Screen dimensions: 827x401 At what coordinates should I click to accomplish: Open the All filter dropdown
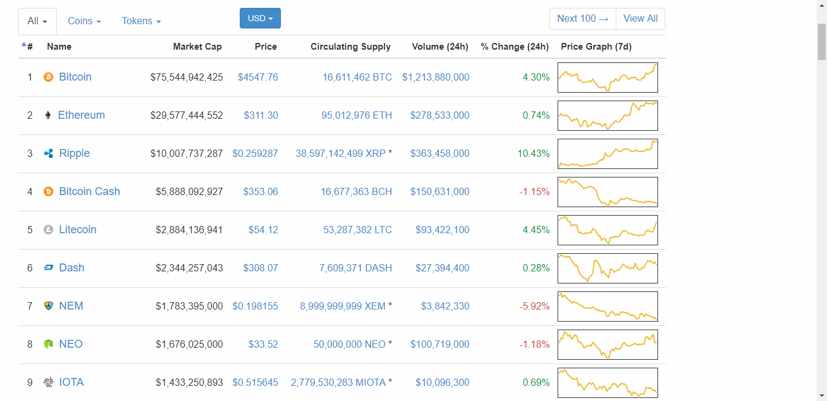[38, 21]
